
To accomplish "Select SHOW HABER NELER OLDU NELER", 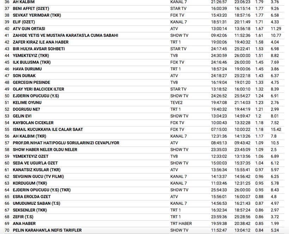I will pos(45,150).
